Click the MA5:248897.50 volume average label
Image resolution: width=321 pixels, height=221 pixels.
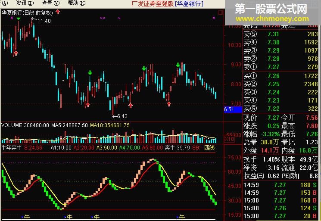tap(69, 125)
